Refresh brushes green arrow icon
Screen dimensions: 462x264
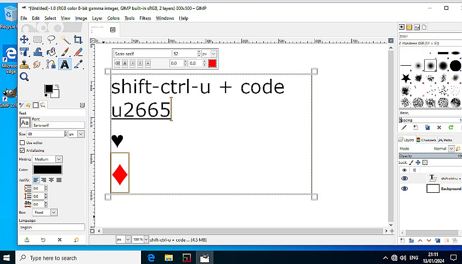[x=451, y=127]
